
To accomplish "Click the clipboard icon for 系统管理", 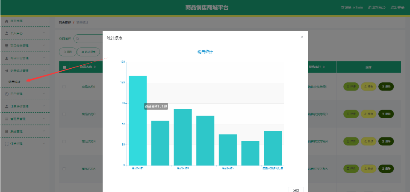I will 7,131.
